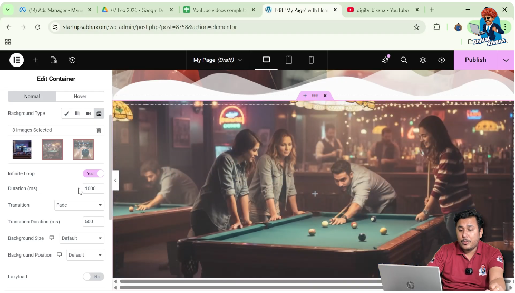Select the slideshow background type icon
Screen dimensions: 515x293
tap(99, 114)
